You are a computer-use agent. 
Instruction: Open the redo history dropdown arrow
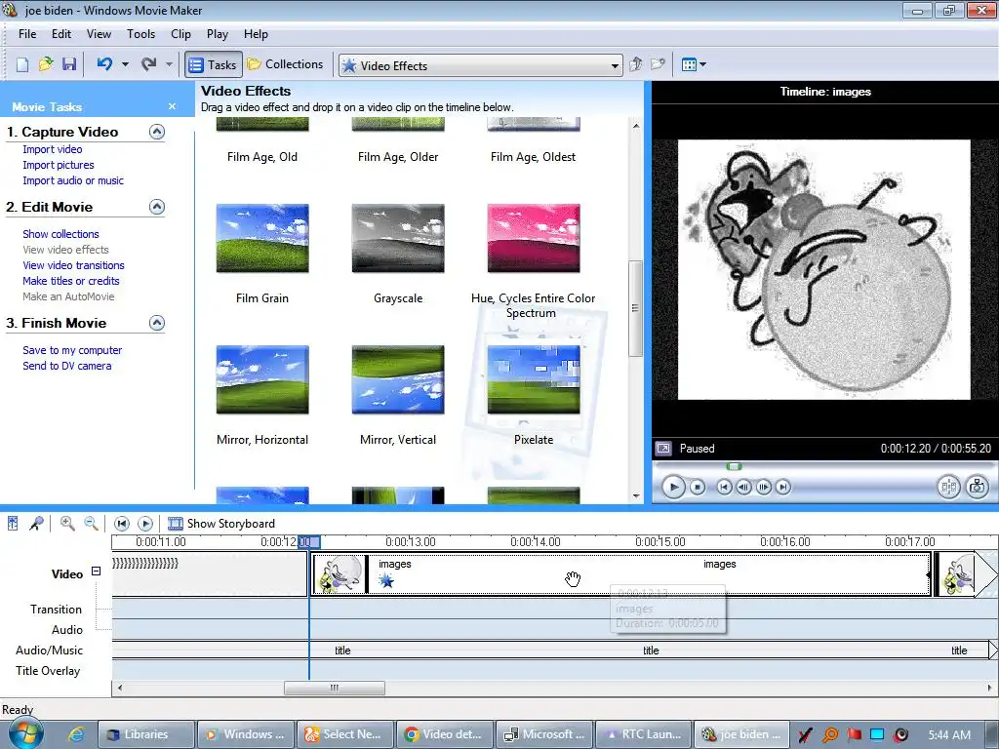pos(169,64)
